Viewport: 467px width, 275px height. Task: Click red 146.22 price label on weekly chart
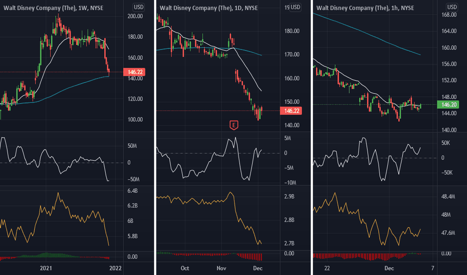134,72
